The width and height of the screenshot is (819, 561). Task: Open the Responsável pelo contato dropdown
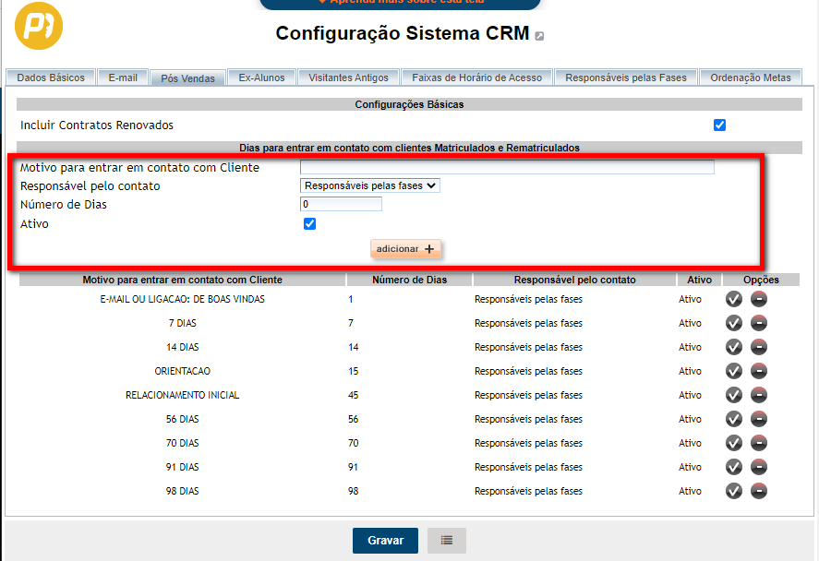370,185
